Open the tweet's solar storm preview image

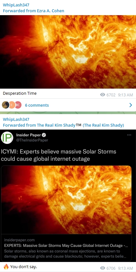click(x=66, y=200)
